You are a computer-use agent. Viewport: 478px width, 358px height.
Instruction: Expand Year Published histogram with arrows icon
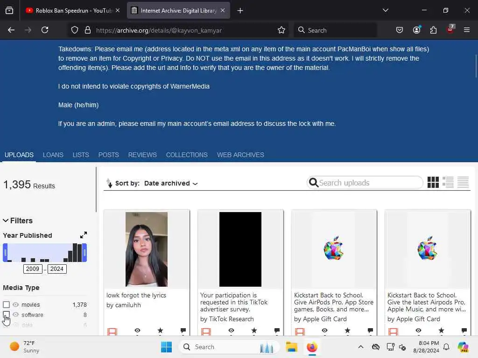(84, 235)
